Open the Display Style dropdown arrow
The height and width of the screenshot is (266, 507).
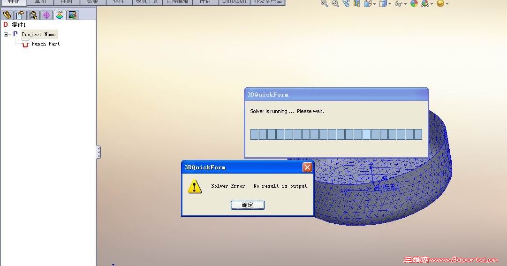pyautogui.click(x=390, y=4)
